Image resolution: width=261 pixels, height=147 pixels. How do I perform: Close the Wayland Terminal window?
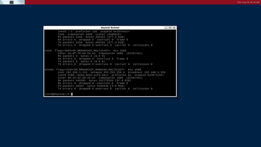pyautogui.click(x=174, y=28)
